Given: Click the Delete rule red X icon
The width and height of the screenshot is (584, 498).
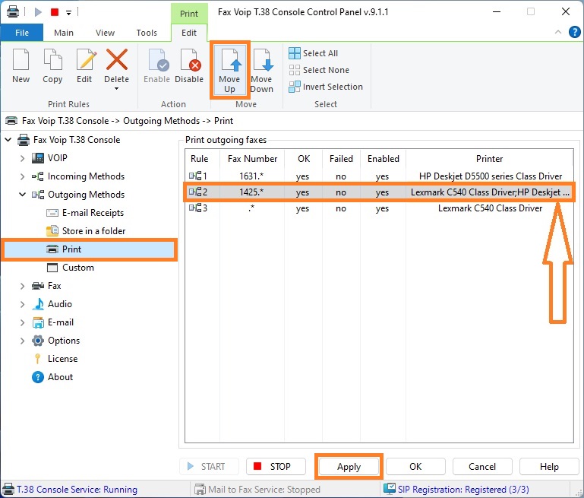Looking at the screenshot, I should point(117,59).
